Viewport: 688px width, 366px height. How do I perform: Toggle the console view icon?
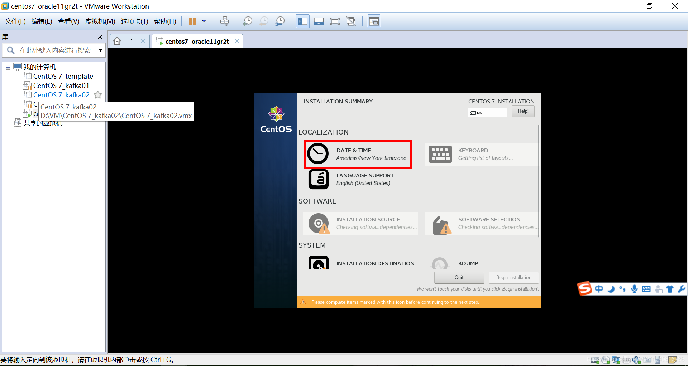tap(374, 21)
